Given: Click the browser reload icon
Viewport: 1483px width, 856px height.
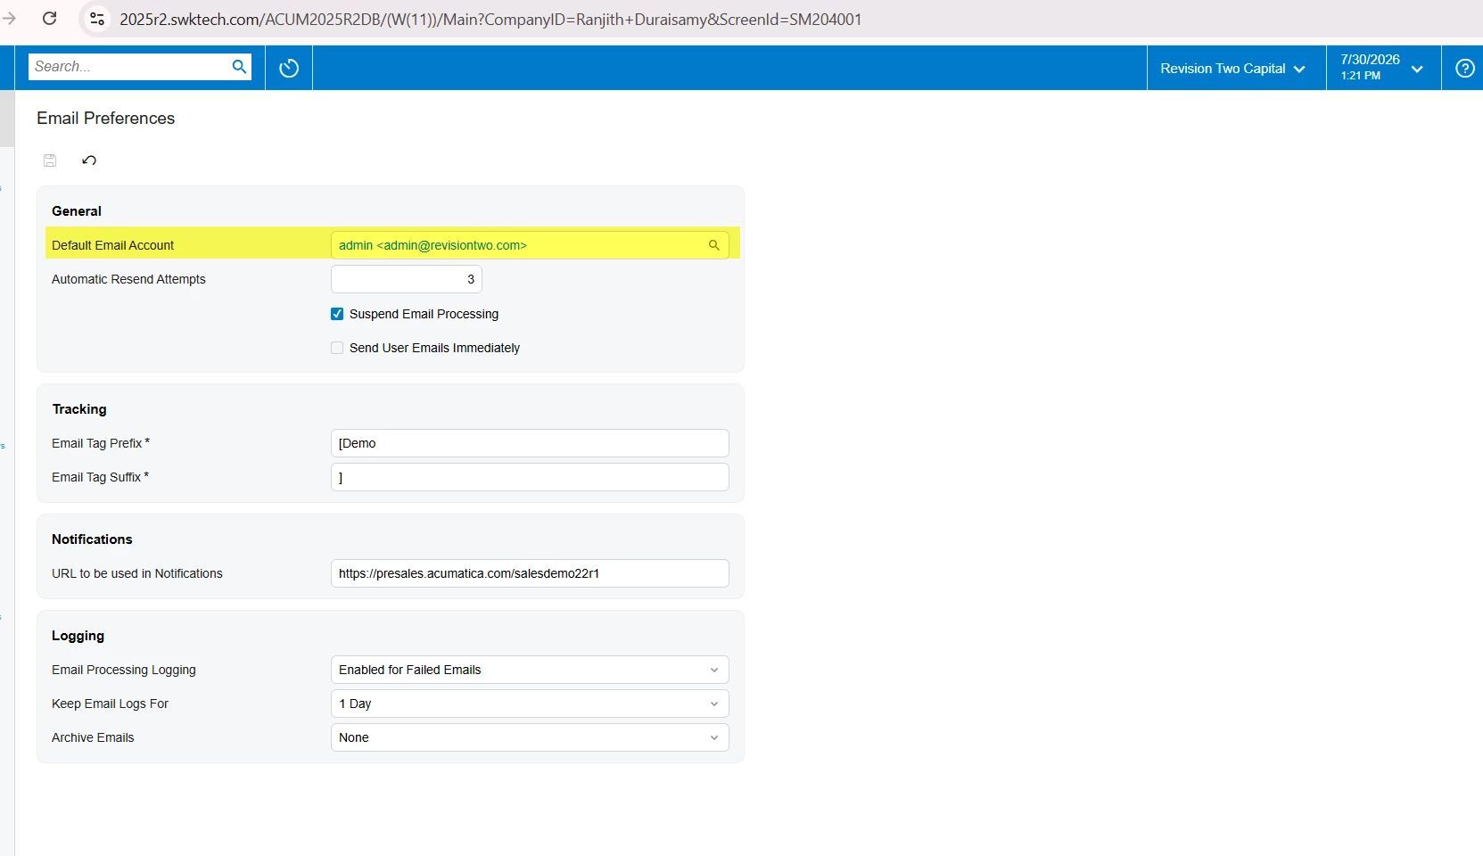Looking at the screenshot, I should click(50, 19).
